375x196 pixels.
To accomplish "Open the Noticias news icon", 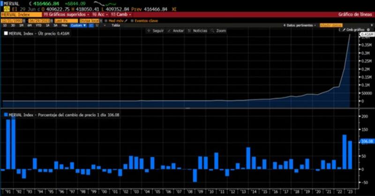I will 189,30.
